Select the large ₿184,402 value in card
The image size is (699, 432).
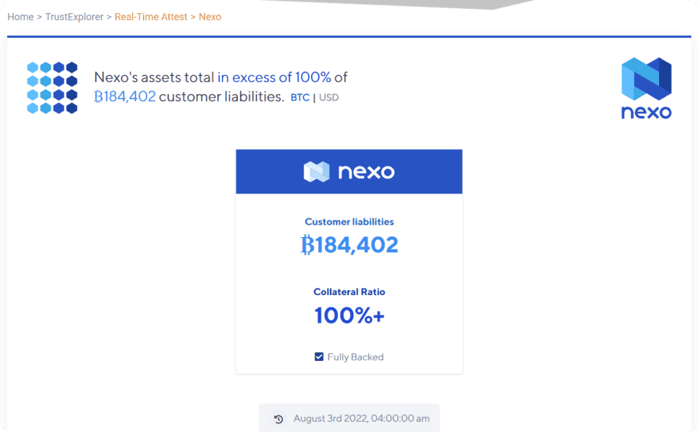tap(349, 245)
